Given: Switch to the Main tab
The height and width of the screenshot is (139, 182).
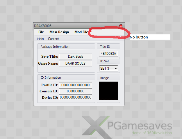Looking at the screenshot, I should [40, 39].
